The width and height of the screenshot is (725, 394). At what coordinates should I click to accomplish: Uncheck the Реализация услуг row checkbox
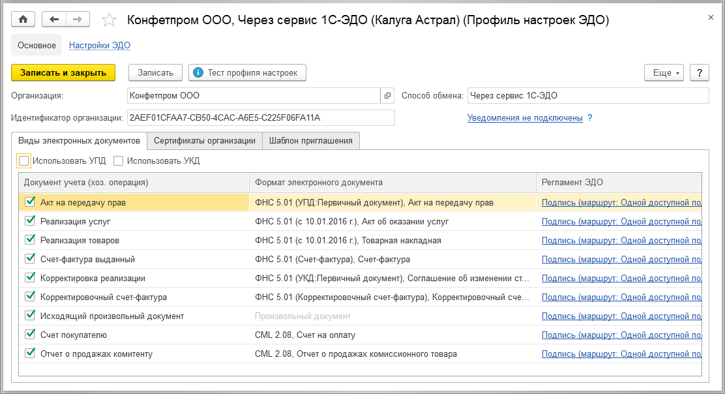[x=30, y=221]
